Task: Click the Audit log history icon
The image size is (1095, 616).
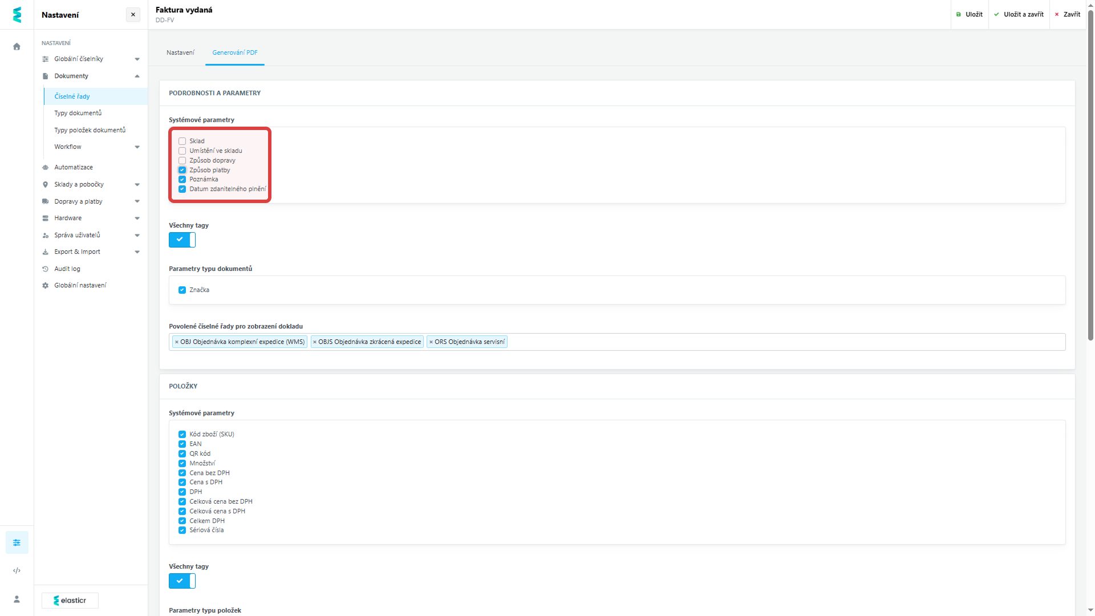Action: (45, 269)
